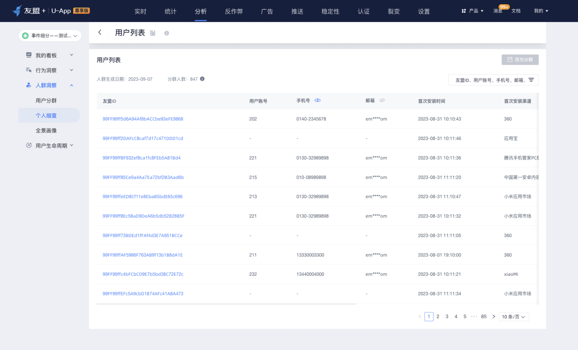The width and height of the screenshot is (578, 350).
Task: Click the info icon beside the page title
Action: tap(166, 33)
